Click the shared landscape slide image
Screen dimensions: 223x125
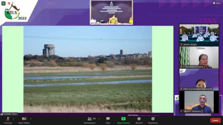click(x=88, y=69)
